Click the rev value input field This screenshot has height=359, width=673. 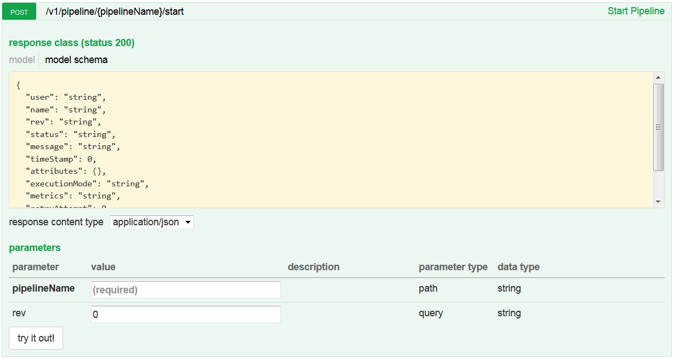[186, 314]
